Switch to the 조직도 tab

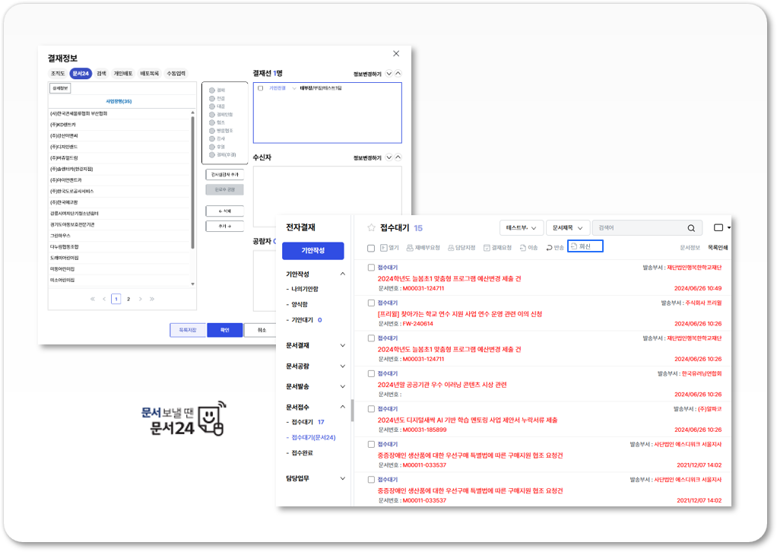(x=58, y=74)
